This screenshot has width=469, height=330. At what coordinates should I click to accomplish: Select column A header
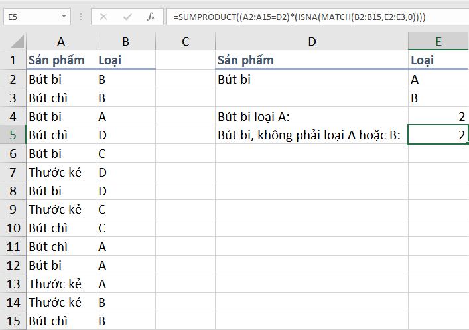(61, 42)
